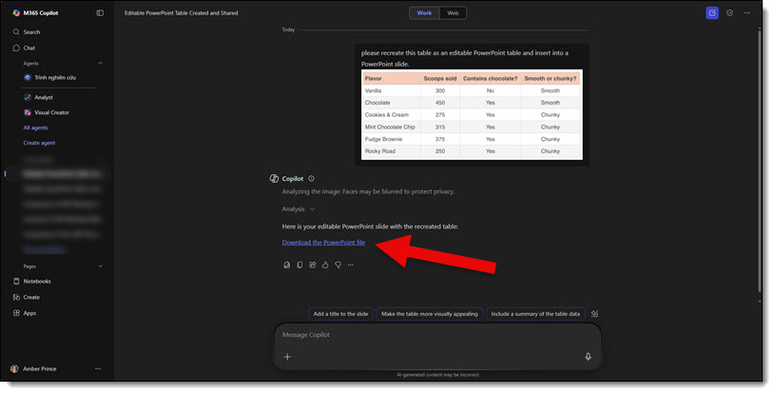The width and height of the screenshot is (775, 394).
Task: Switch to Web mode toggle
Action: 453,13
